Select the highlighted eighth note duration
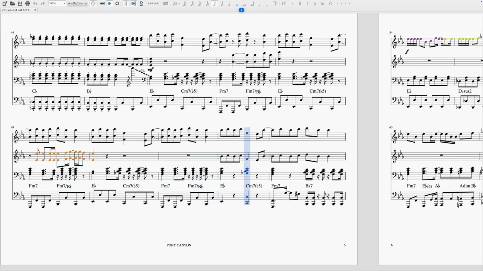 tap(214, 3)
